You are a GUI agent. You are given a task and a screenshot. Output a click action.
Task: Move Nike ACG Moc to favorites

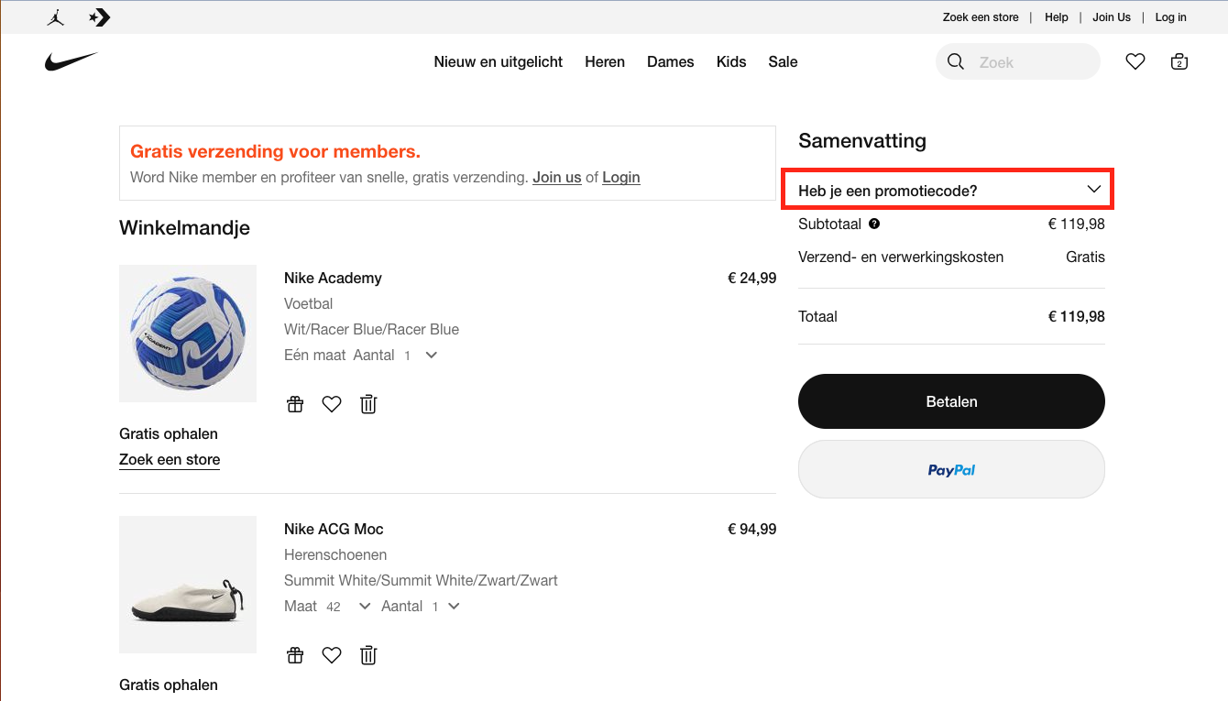[x=332, y=655]
